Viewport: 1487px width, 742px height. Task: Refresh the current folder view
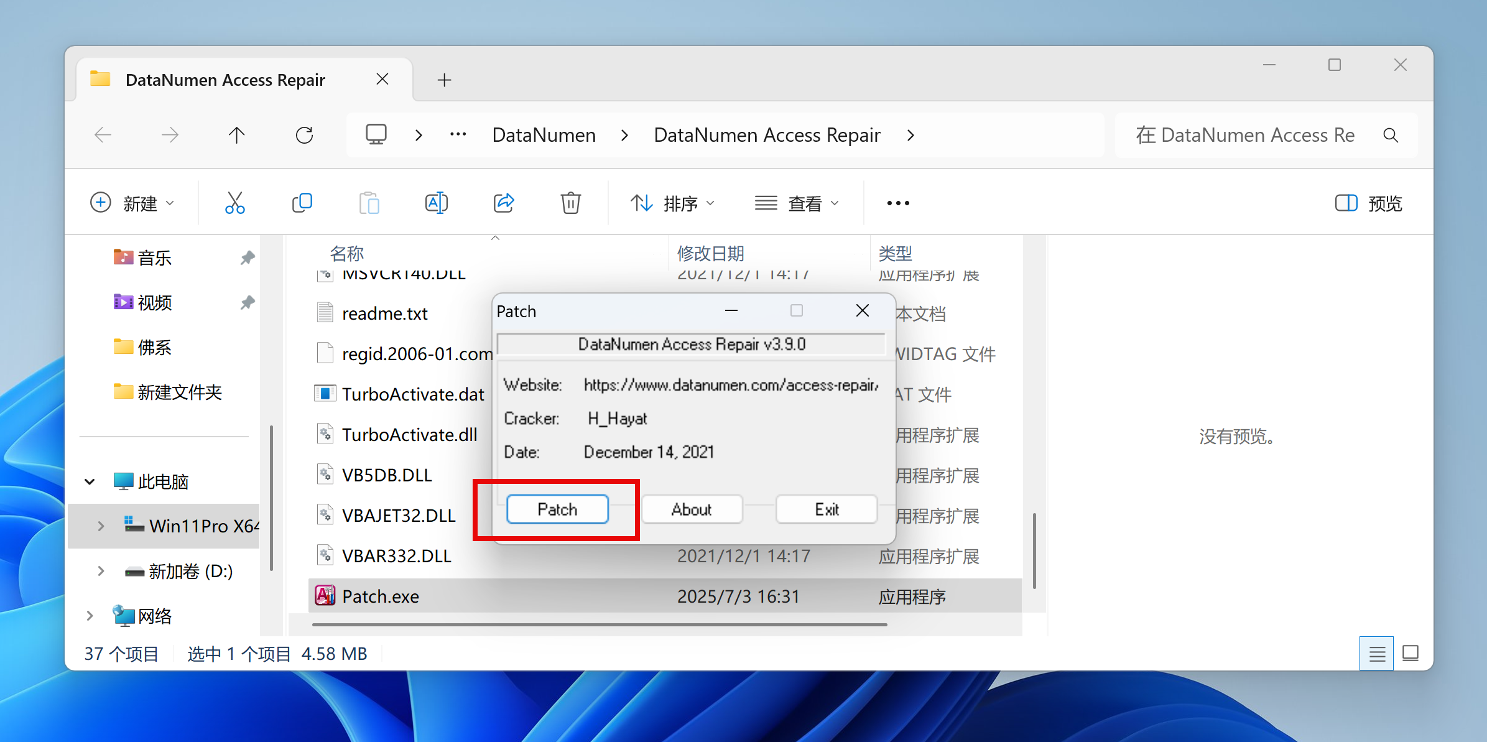304,135
